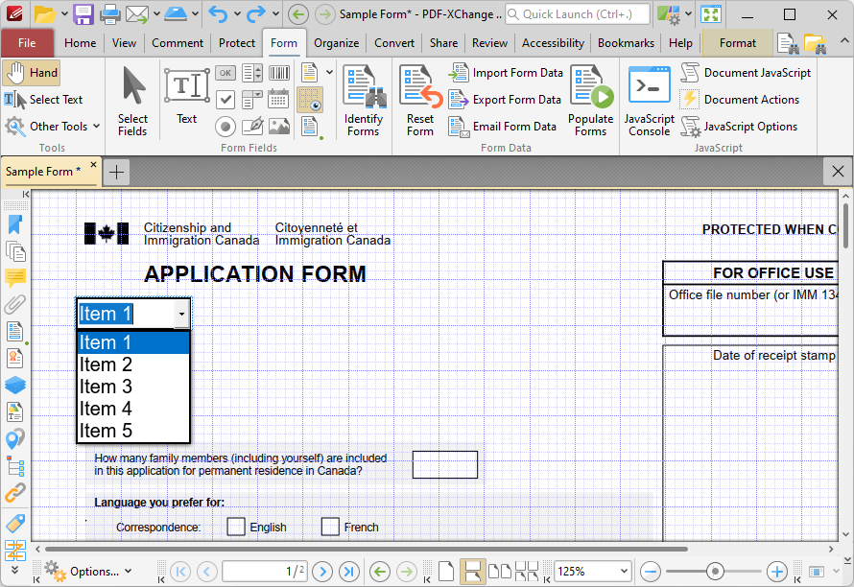854x587 pixels.
Task: Open the Home ribbon tab
Action: 80,43
